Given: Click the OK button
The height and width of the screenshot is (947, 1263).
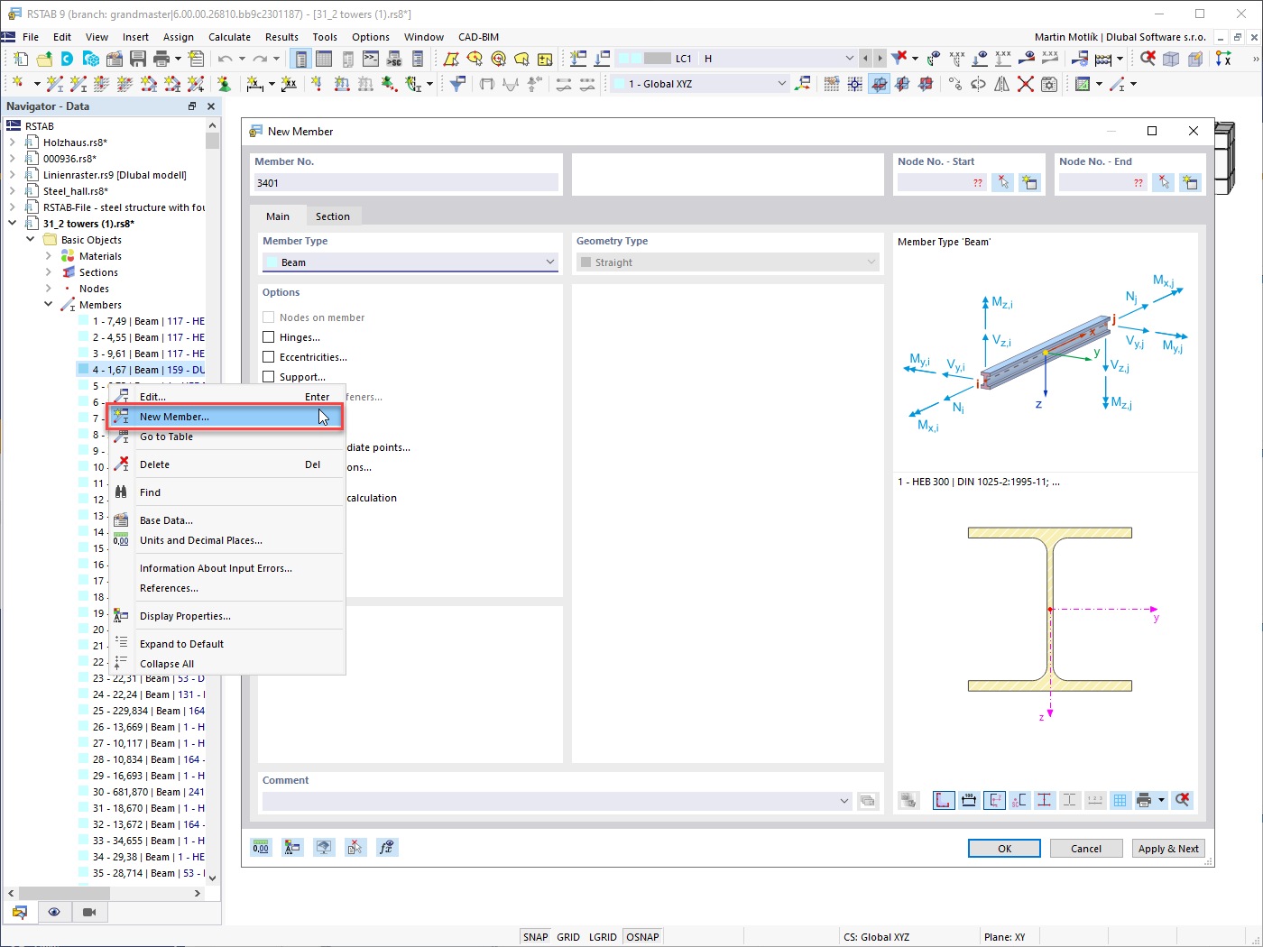Looking at the screenshot, I should (x=1004, y=849).
